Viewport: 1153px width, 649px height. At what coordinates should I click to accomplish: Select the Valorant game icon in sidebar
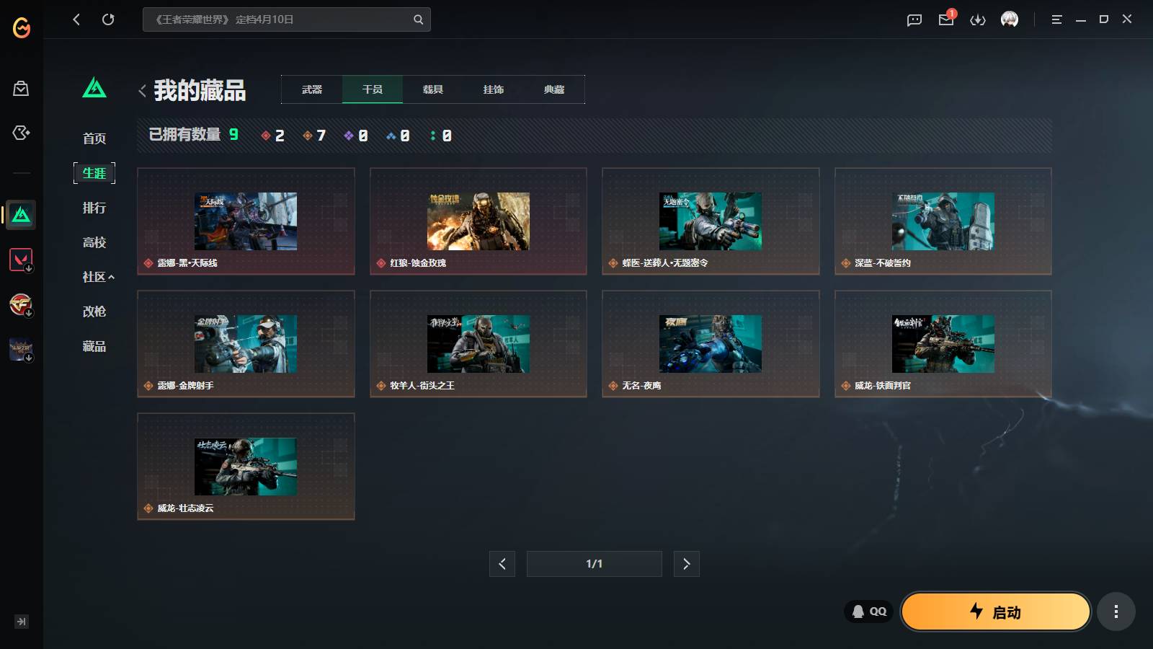pyautogui.click(x=21, y=259)
